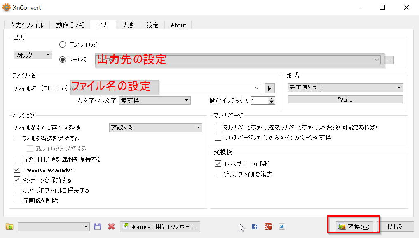This screenshot has width=419, height=238.
Task: Open a preset with the folder icon bottom-left
Action: [9, 226]
